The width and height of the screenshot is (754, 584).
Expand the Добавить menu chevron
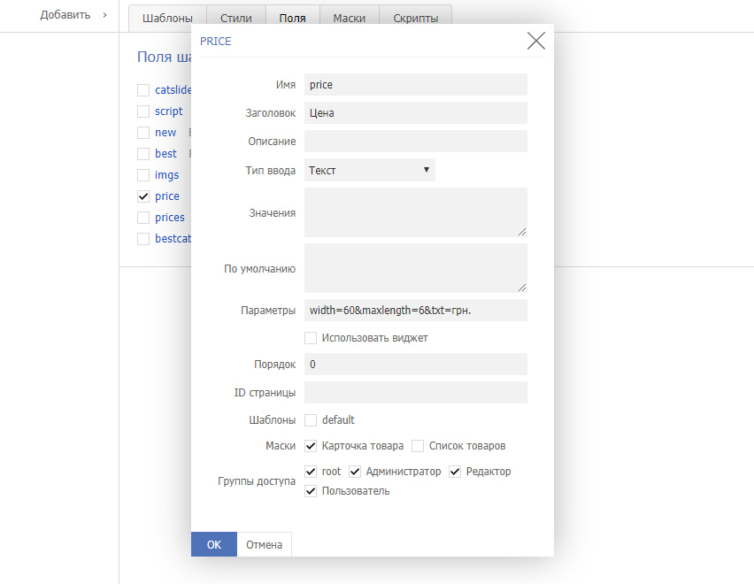click(104, 15)
